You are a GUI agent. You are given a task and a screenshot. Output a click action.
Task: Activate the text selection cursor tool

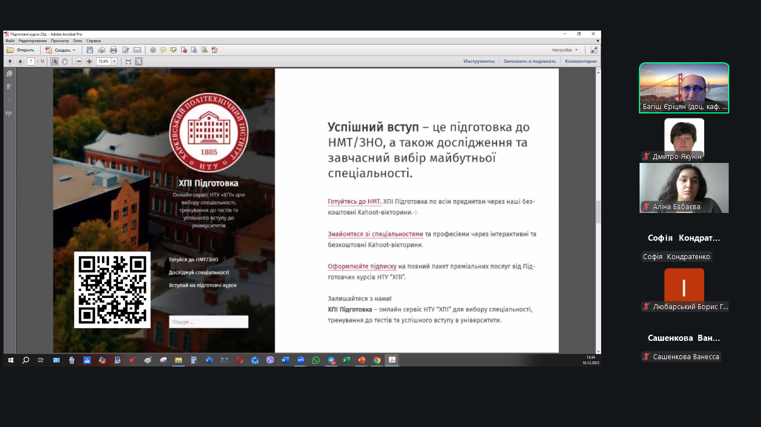[x=55, y=61]
